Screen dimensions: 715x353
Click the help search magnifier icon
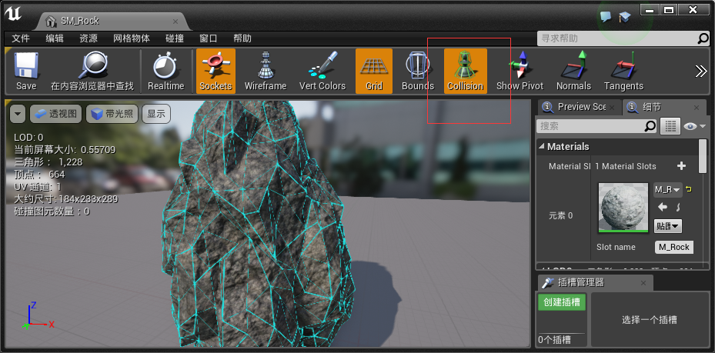coord(703,38)
